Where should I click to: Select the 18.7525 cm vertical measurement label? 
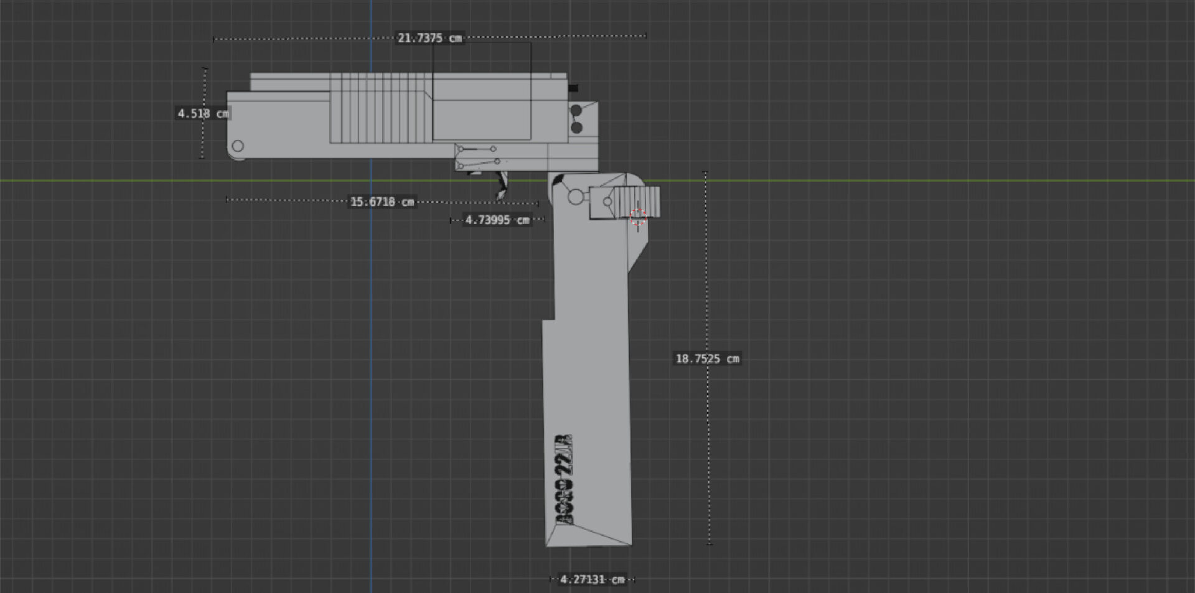pyautogui.click(x=707, y=358)
